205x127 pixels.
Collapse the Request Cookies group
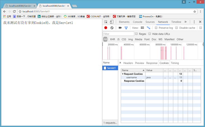pyautogui.click(x=123, y=74)
